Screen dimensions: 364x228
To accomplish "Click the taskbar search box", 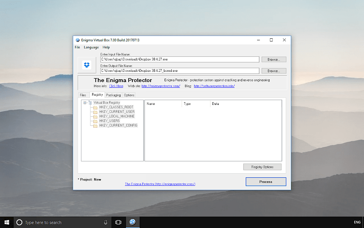I will coord(62,222).
